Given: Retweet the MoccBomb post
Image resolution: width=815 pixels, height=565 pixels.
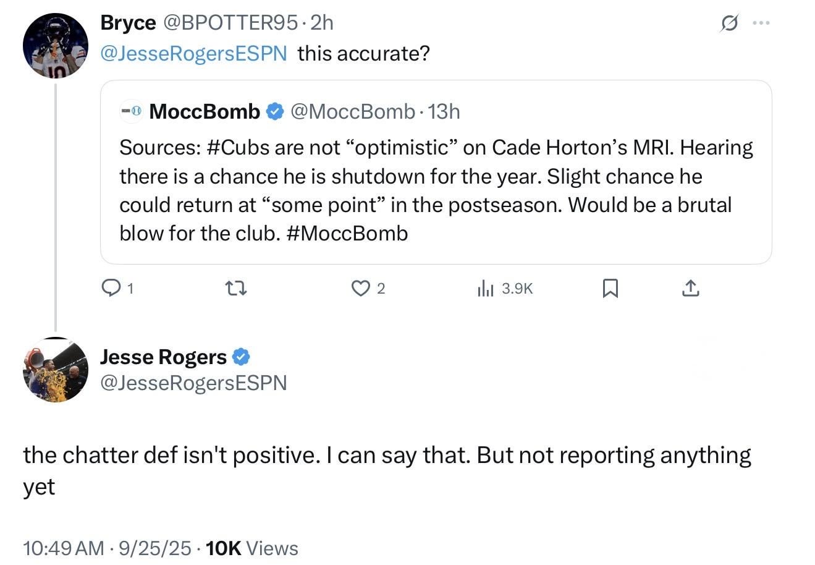Looking at the screenshot, I should tap(235, 288).
